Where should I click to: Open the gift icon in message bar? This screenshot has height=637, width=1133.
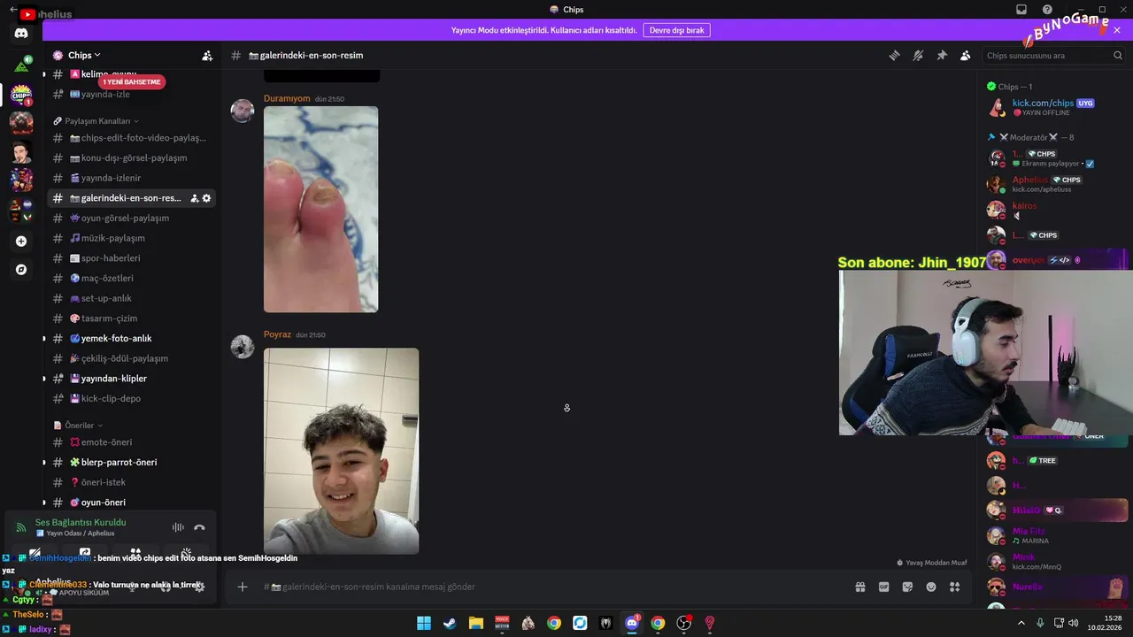tap(859, 587)
